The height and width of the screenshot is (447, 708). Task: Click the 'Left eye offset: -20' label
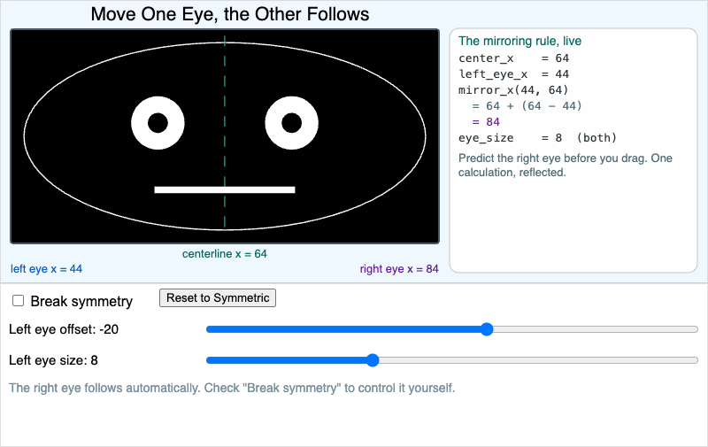64,329
